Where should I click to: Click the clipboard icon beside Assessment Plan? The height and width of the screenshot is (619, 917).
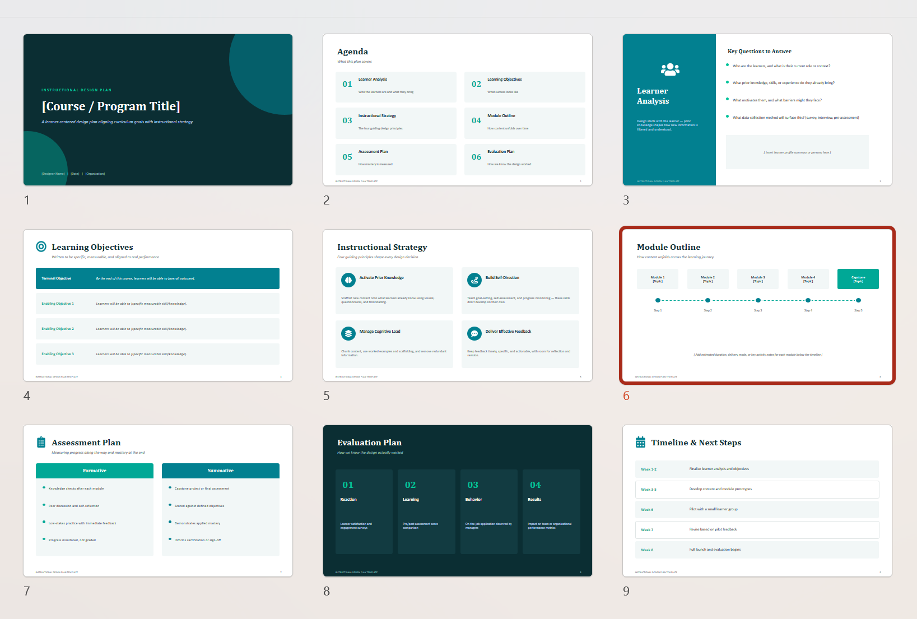[41, 442]
